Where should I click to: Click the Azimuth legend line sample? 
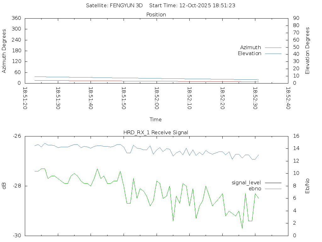tap(273, 48)
